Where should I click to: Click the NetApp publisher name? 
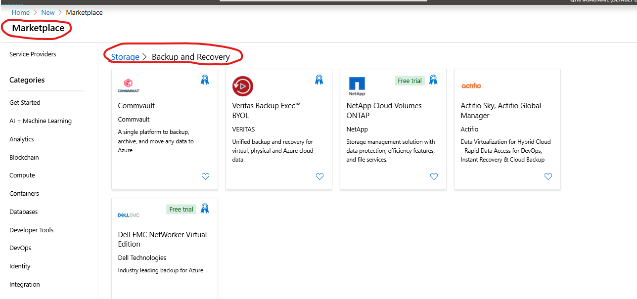coord(357,129)
